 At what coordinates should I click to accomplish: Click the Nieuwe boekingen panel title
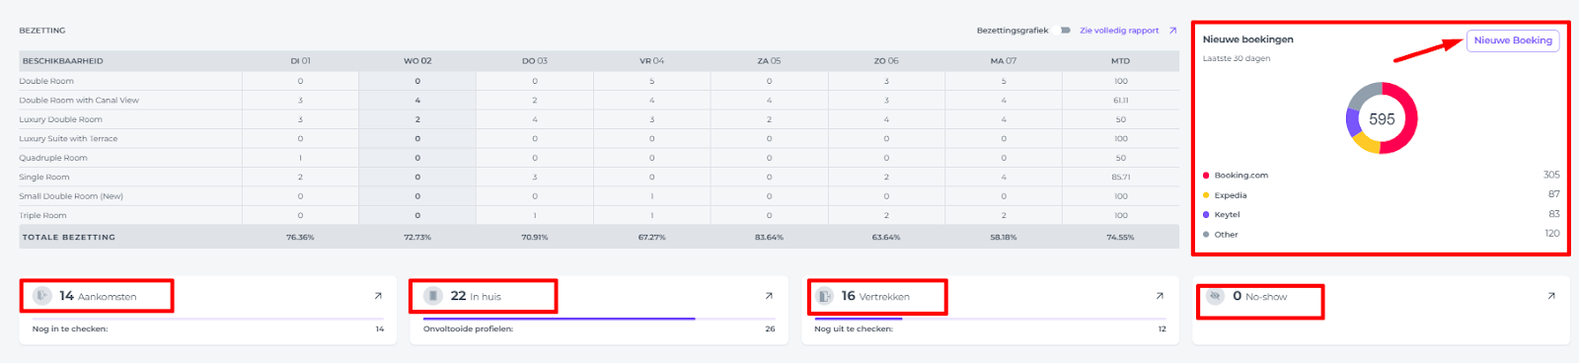click(x=1247, y=39)
